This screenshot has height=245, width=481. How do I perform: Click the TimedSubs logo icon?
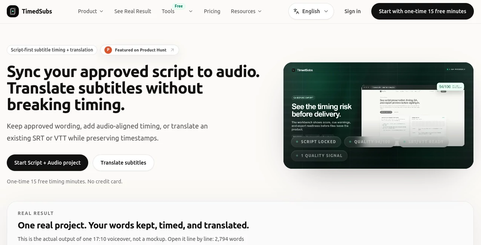click(13, 11)
